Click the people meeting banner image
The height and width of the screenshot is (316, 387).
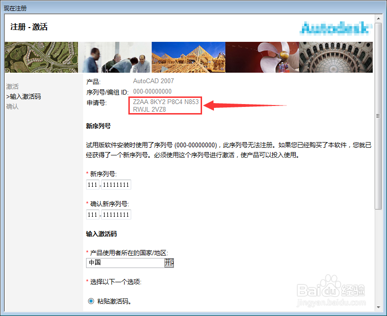115,57
